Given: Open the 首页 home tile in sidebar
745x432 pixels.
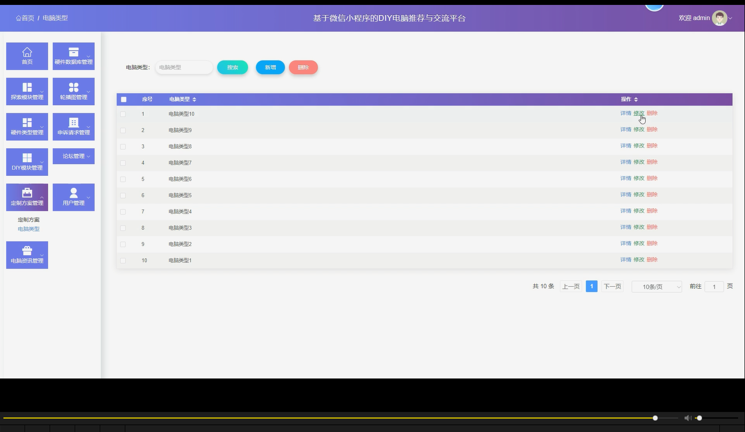Looking at the screenshot, I should pos(27,56).
